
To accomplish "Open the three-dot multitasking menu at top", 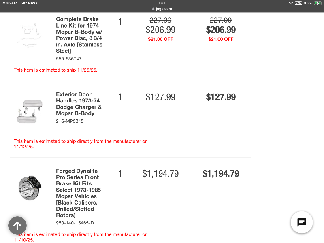I will pos(162,3).
